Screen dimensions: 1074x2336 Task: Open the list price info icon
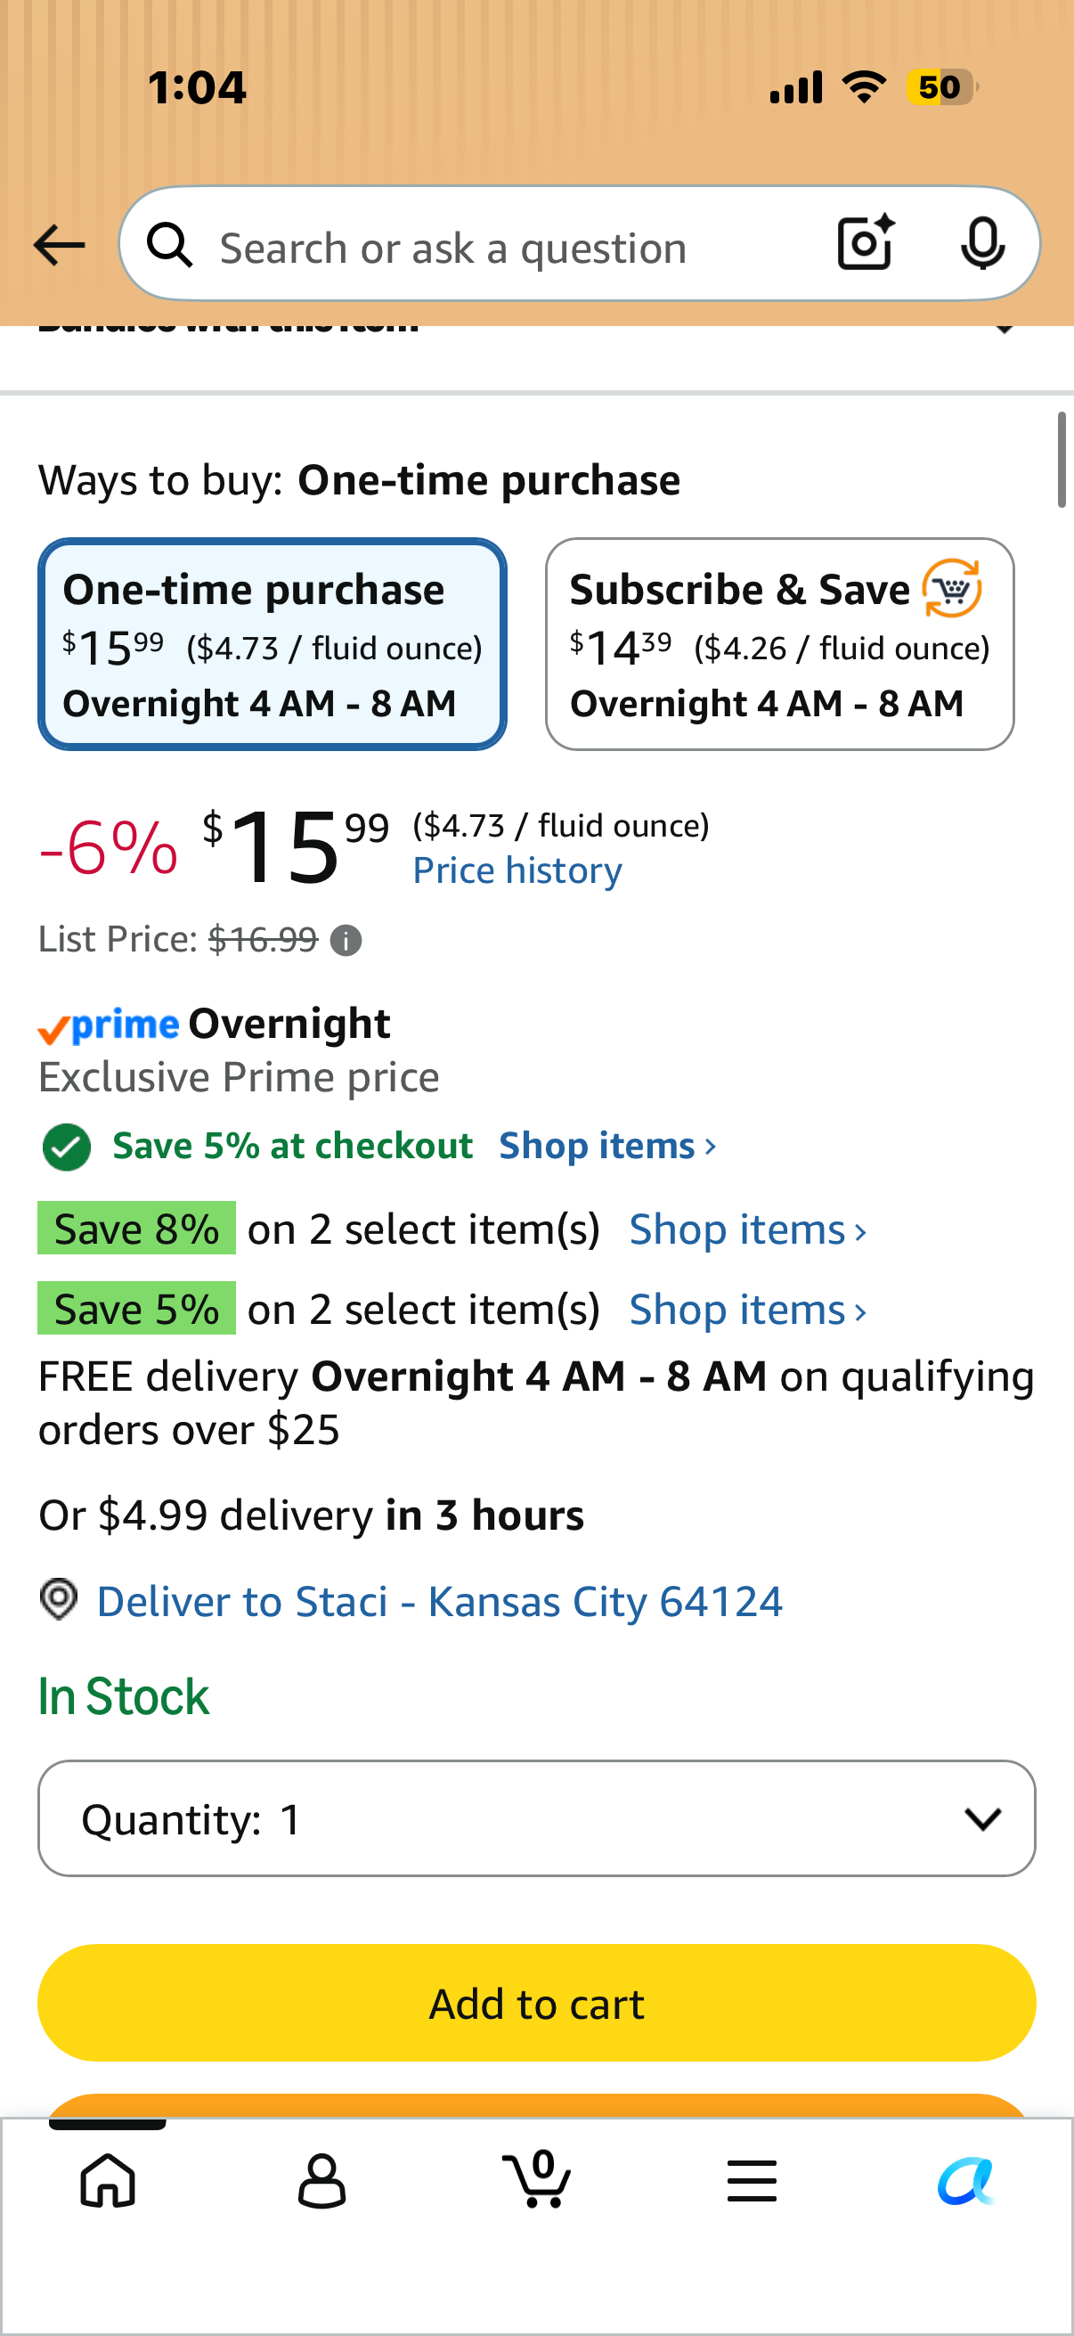point(346,941)
